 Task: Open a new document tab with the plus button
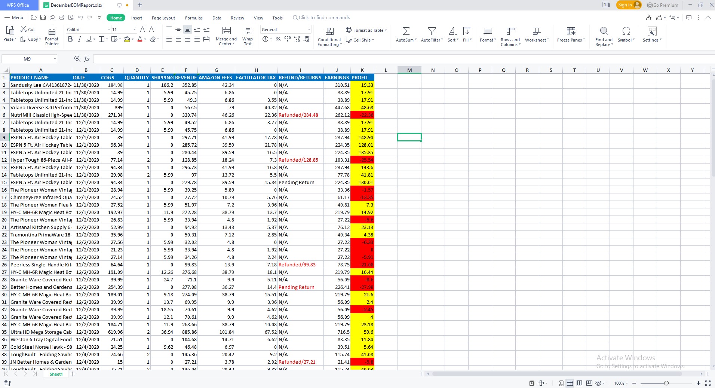[140, 5]
